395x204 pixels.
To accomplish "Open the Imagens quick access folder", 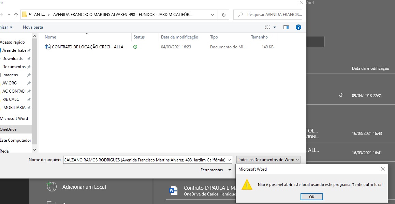I will pyautogui.click(x=10, y=75).
